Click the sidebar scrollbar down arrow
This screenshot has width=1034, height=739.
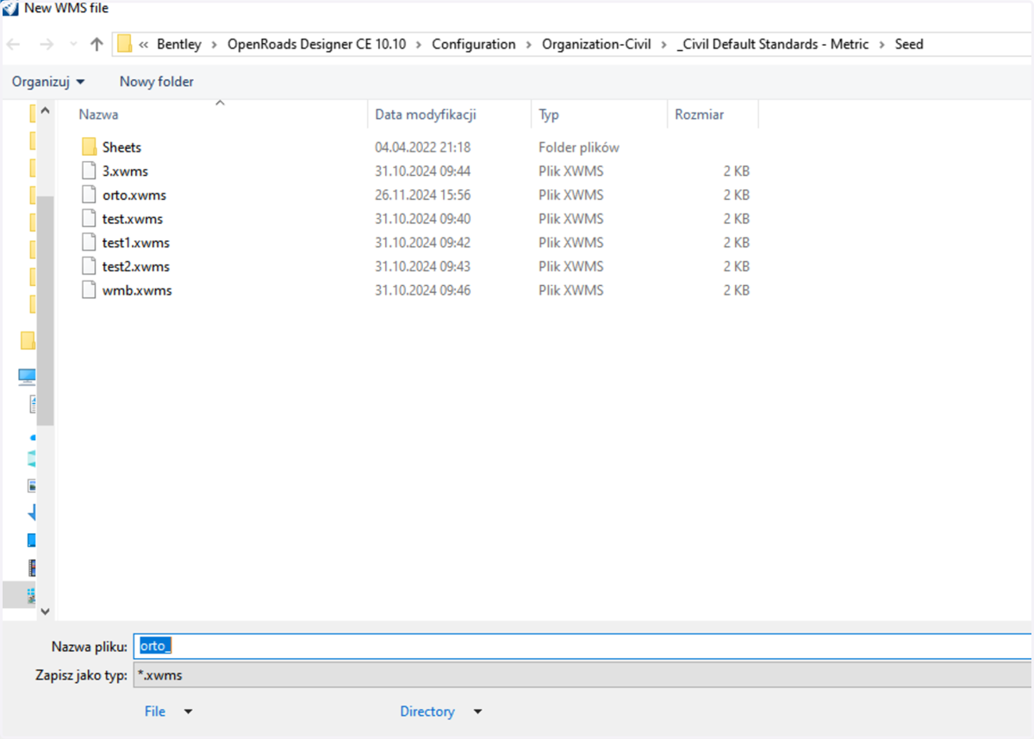click(46, 612)
